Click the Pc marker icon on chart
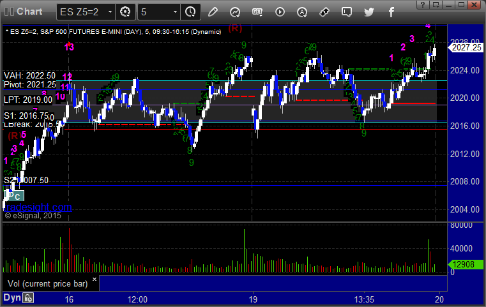 pyautogui.click(x=14, y=196)
